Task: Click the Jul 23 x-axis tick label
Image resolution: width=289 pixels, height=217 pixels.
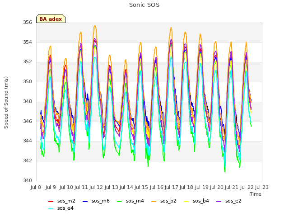Action: click(x=262, y=187)
